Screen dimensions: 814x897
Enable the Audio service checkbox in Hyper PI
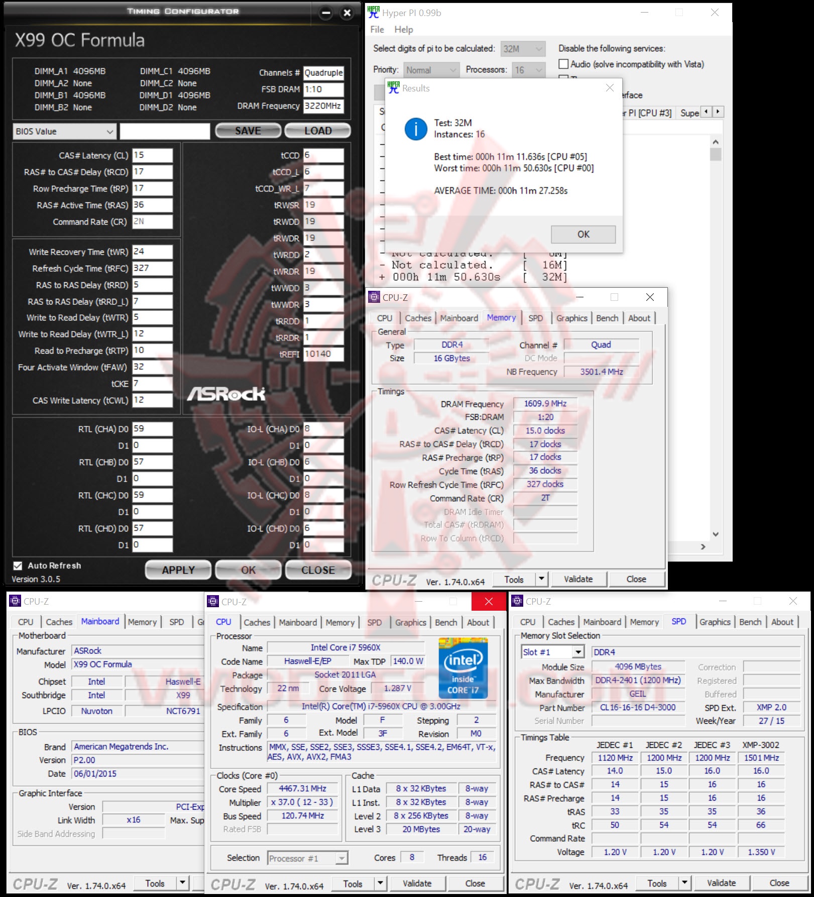(x=563, y=64)
